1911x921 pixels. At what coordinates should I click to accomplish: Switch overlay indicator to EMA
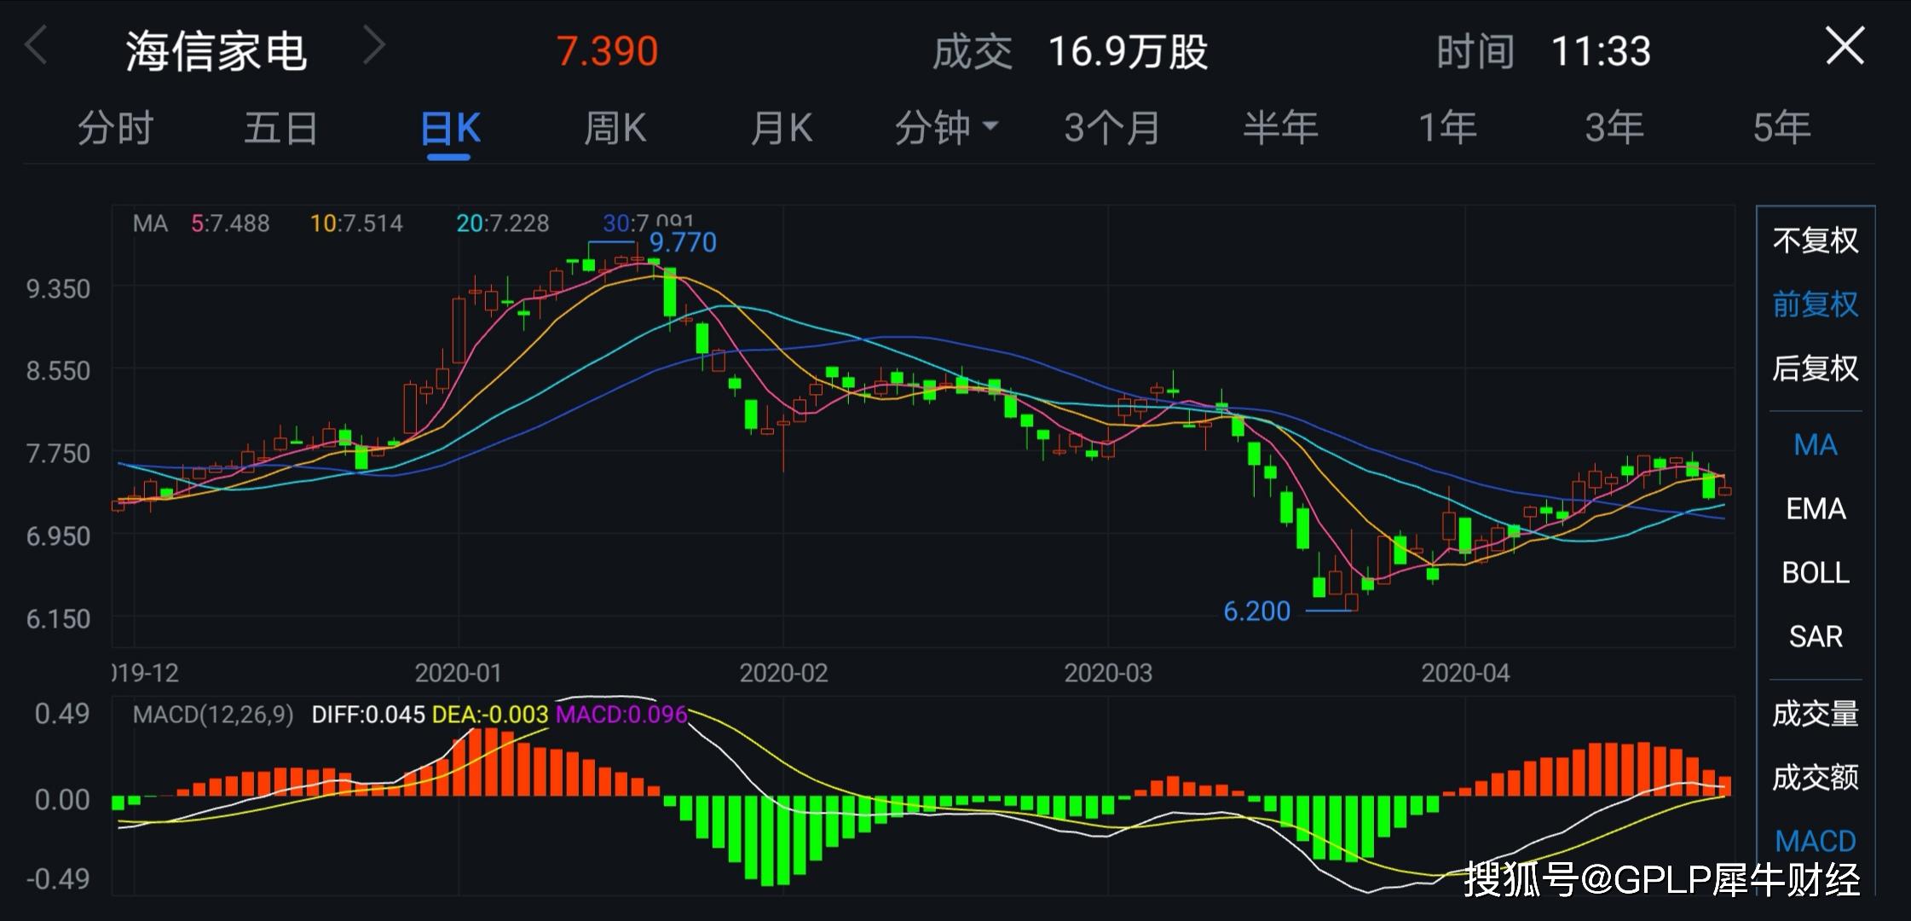1815,509
